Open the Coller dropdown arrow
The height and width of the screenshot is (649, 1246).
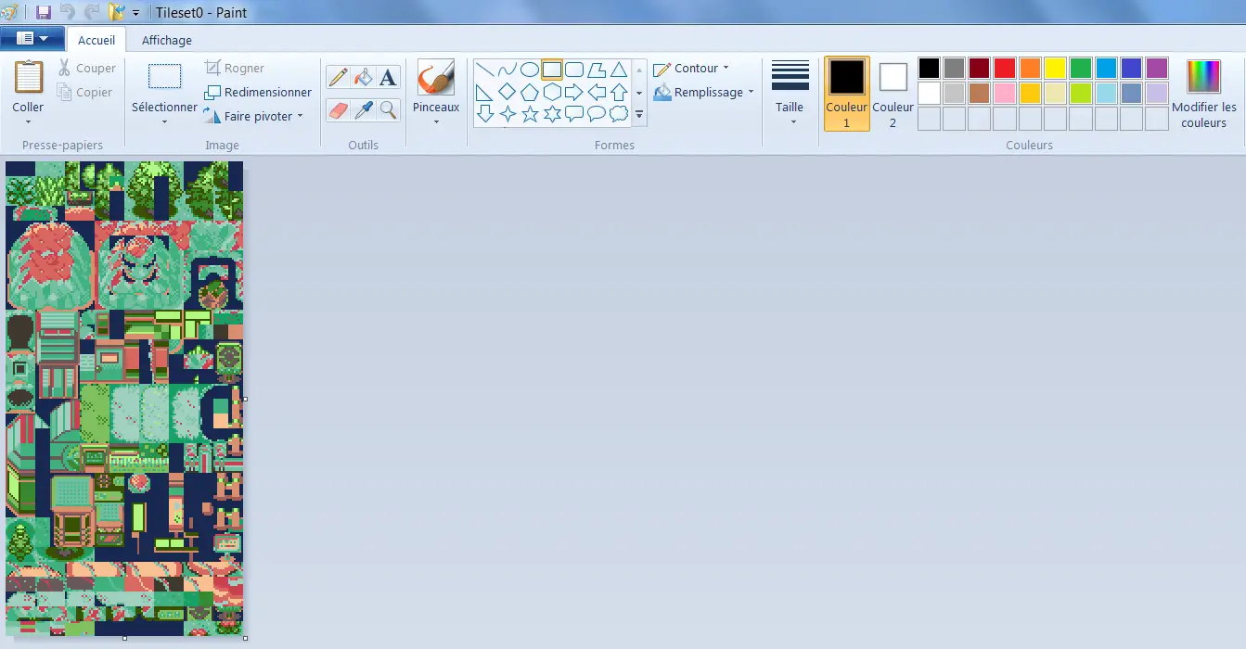pyautogui.click(x=28, y=121)
